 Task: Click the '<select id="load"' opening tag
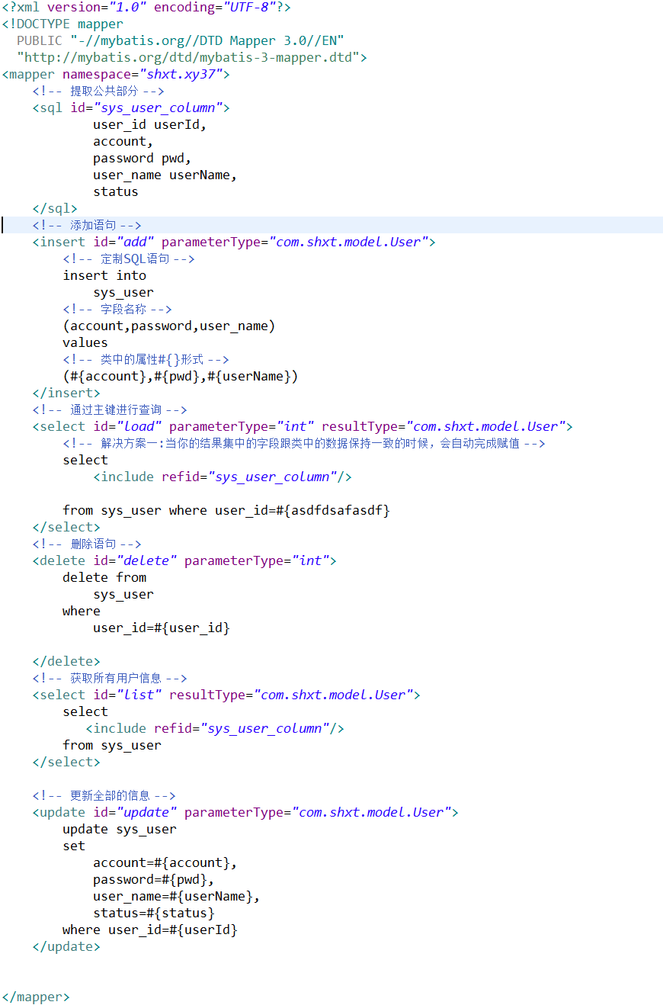pos(303,427)
